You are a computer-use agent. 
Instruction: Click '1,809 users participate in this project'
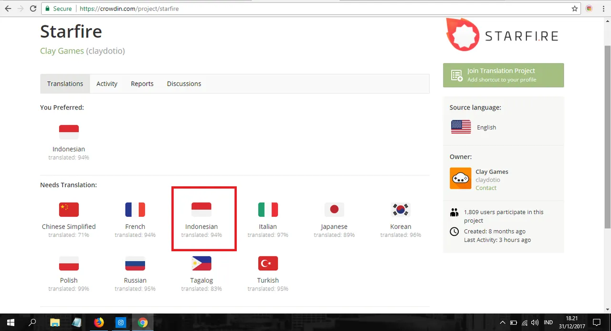pos(504,216)
